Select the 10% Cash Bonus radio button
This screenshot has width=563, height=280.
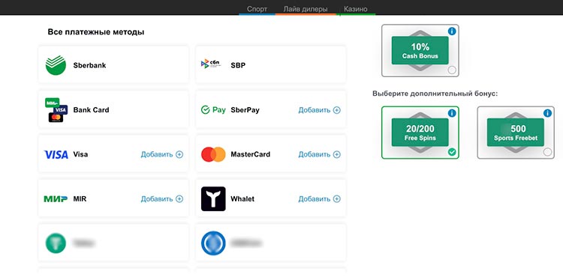452,70
